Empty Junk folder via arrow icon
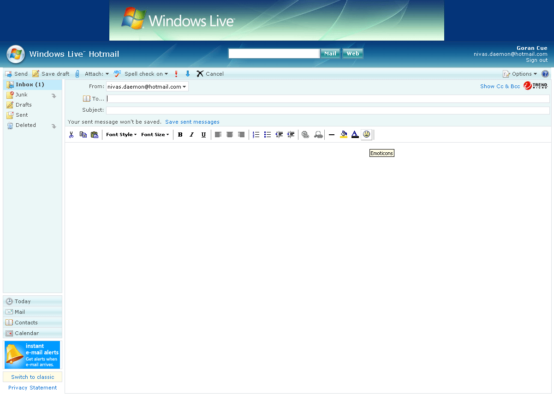Image resolution: width=554 pixels, height=395 pixels. pos(54,96)
